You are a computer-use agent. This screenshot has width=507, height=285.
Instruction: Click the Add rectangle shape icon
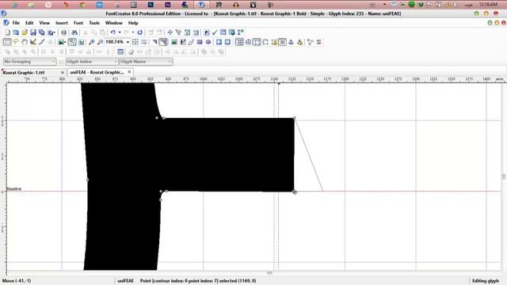pos(200,42)
